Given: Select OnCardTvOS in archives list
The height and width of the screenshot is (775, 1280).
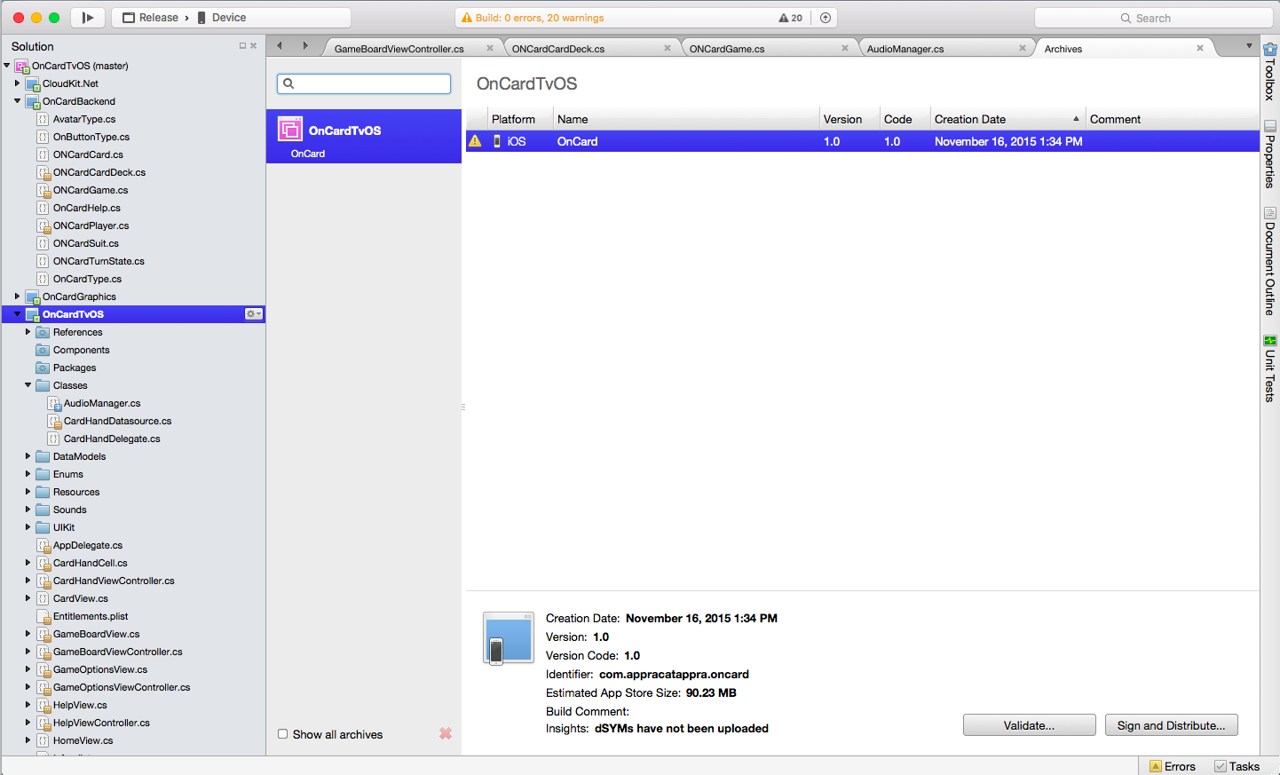Looking at the screenshot, I should coord(364,137).
